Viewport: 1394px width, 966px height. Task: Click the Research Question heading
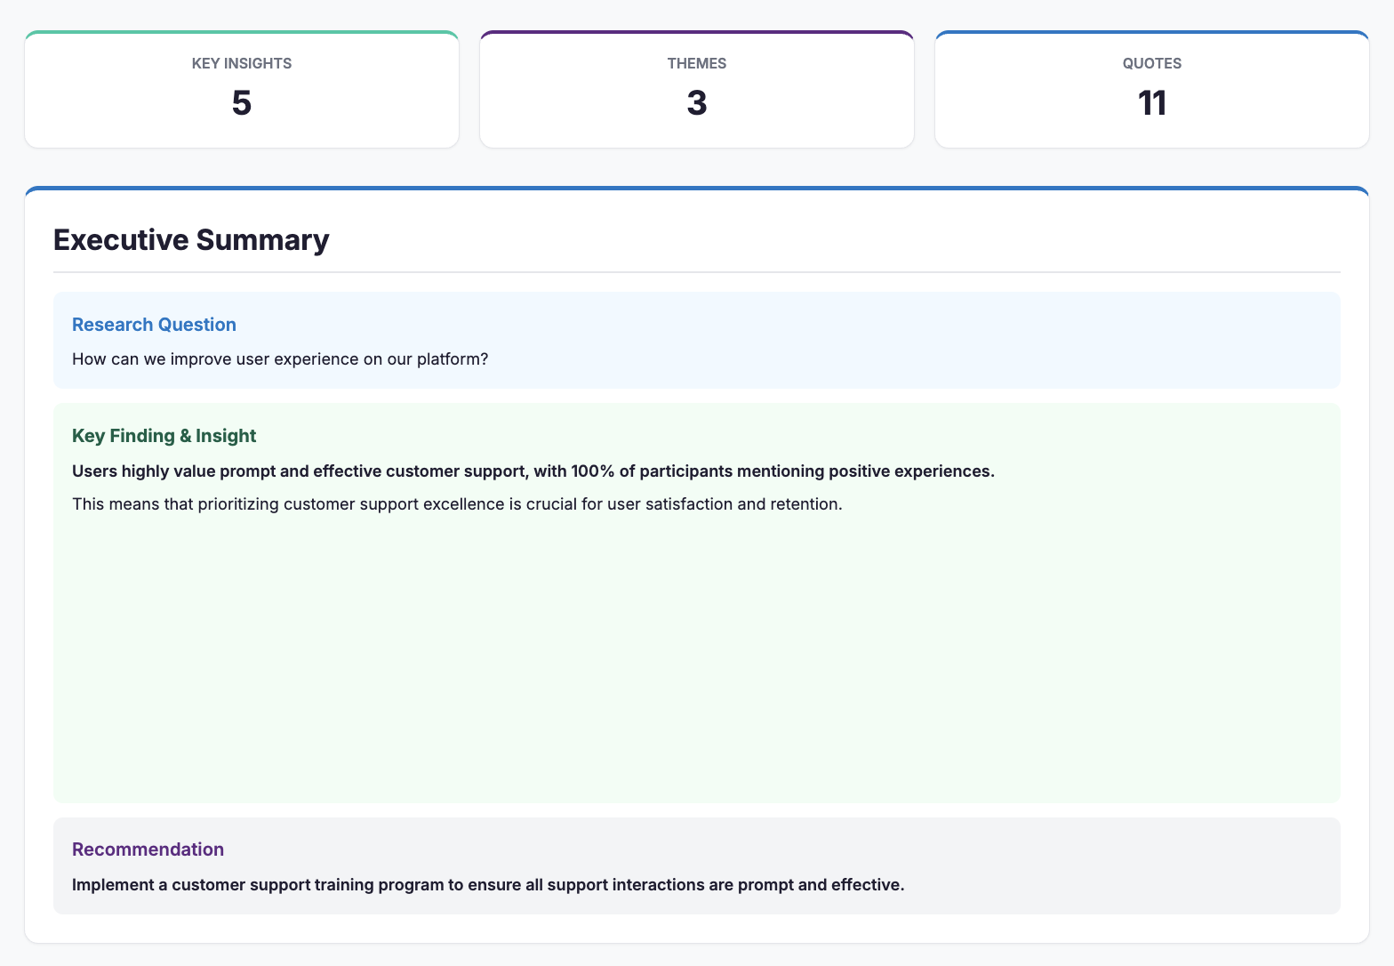154,325
